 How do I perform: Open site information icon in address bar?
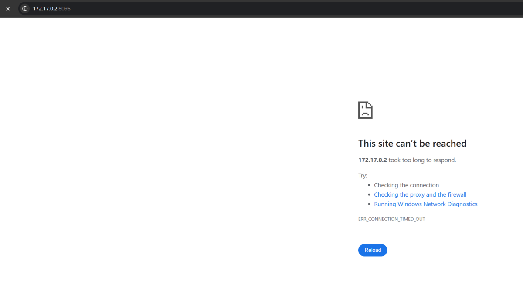coord(25,8)
